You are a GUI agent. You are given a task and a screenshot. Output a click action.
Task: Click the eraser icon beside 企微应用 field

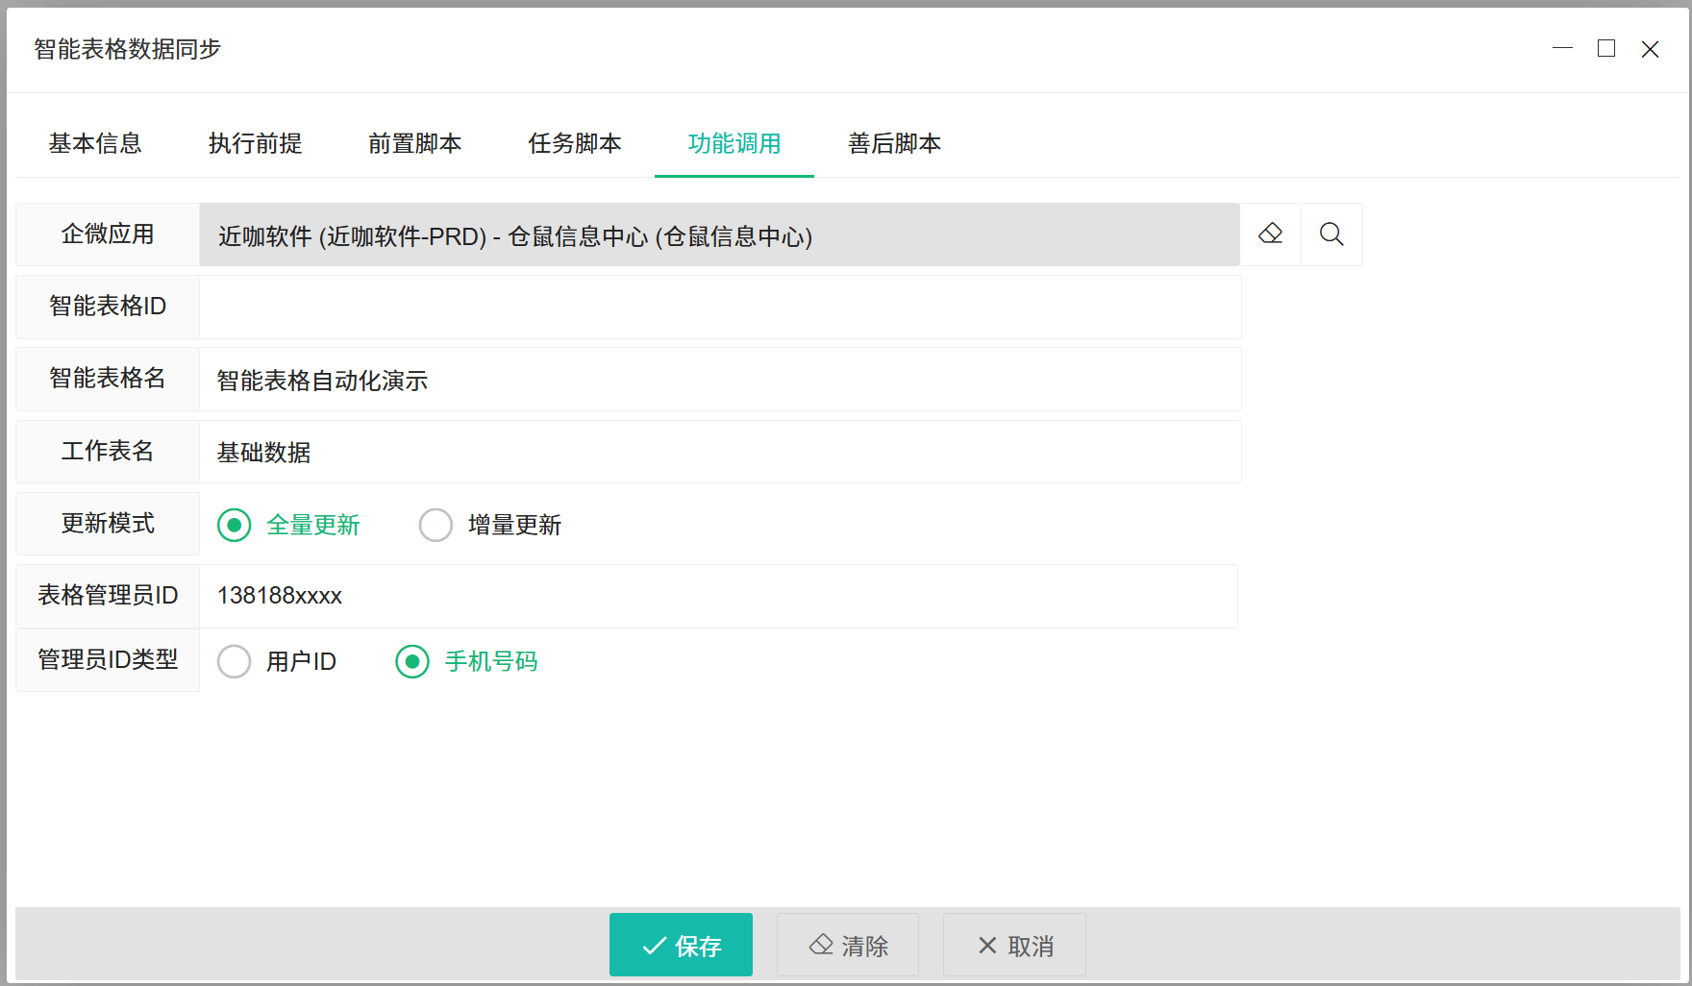click(1270, 234)
